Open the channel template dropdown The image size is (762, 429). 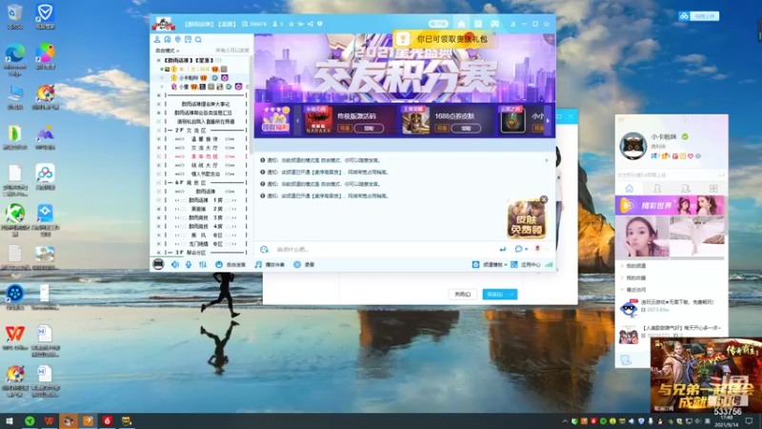[x=490, y=264]
